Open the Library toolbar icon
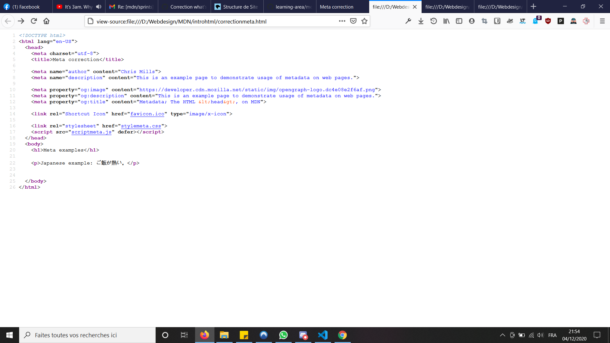610x343 pixels. click(x=446, y=21)
